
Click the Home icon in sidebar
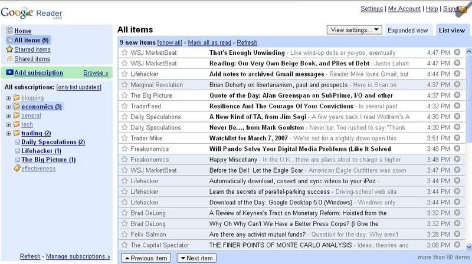point(9,31)
